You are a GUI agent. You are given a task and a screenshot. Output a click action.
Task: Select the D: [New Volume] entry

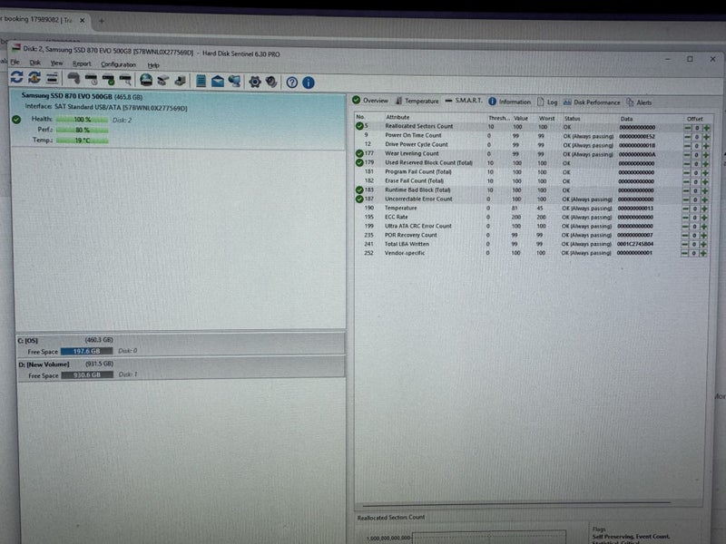pyautogui.click(x=181, y=369)
